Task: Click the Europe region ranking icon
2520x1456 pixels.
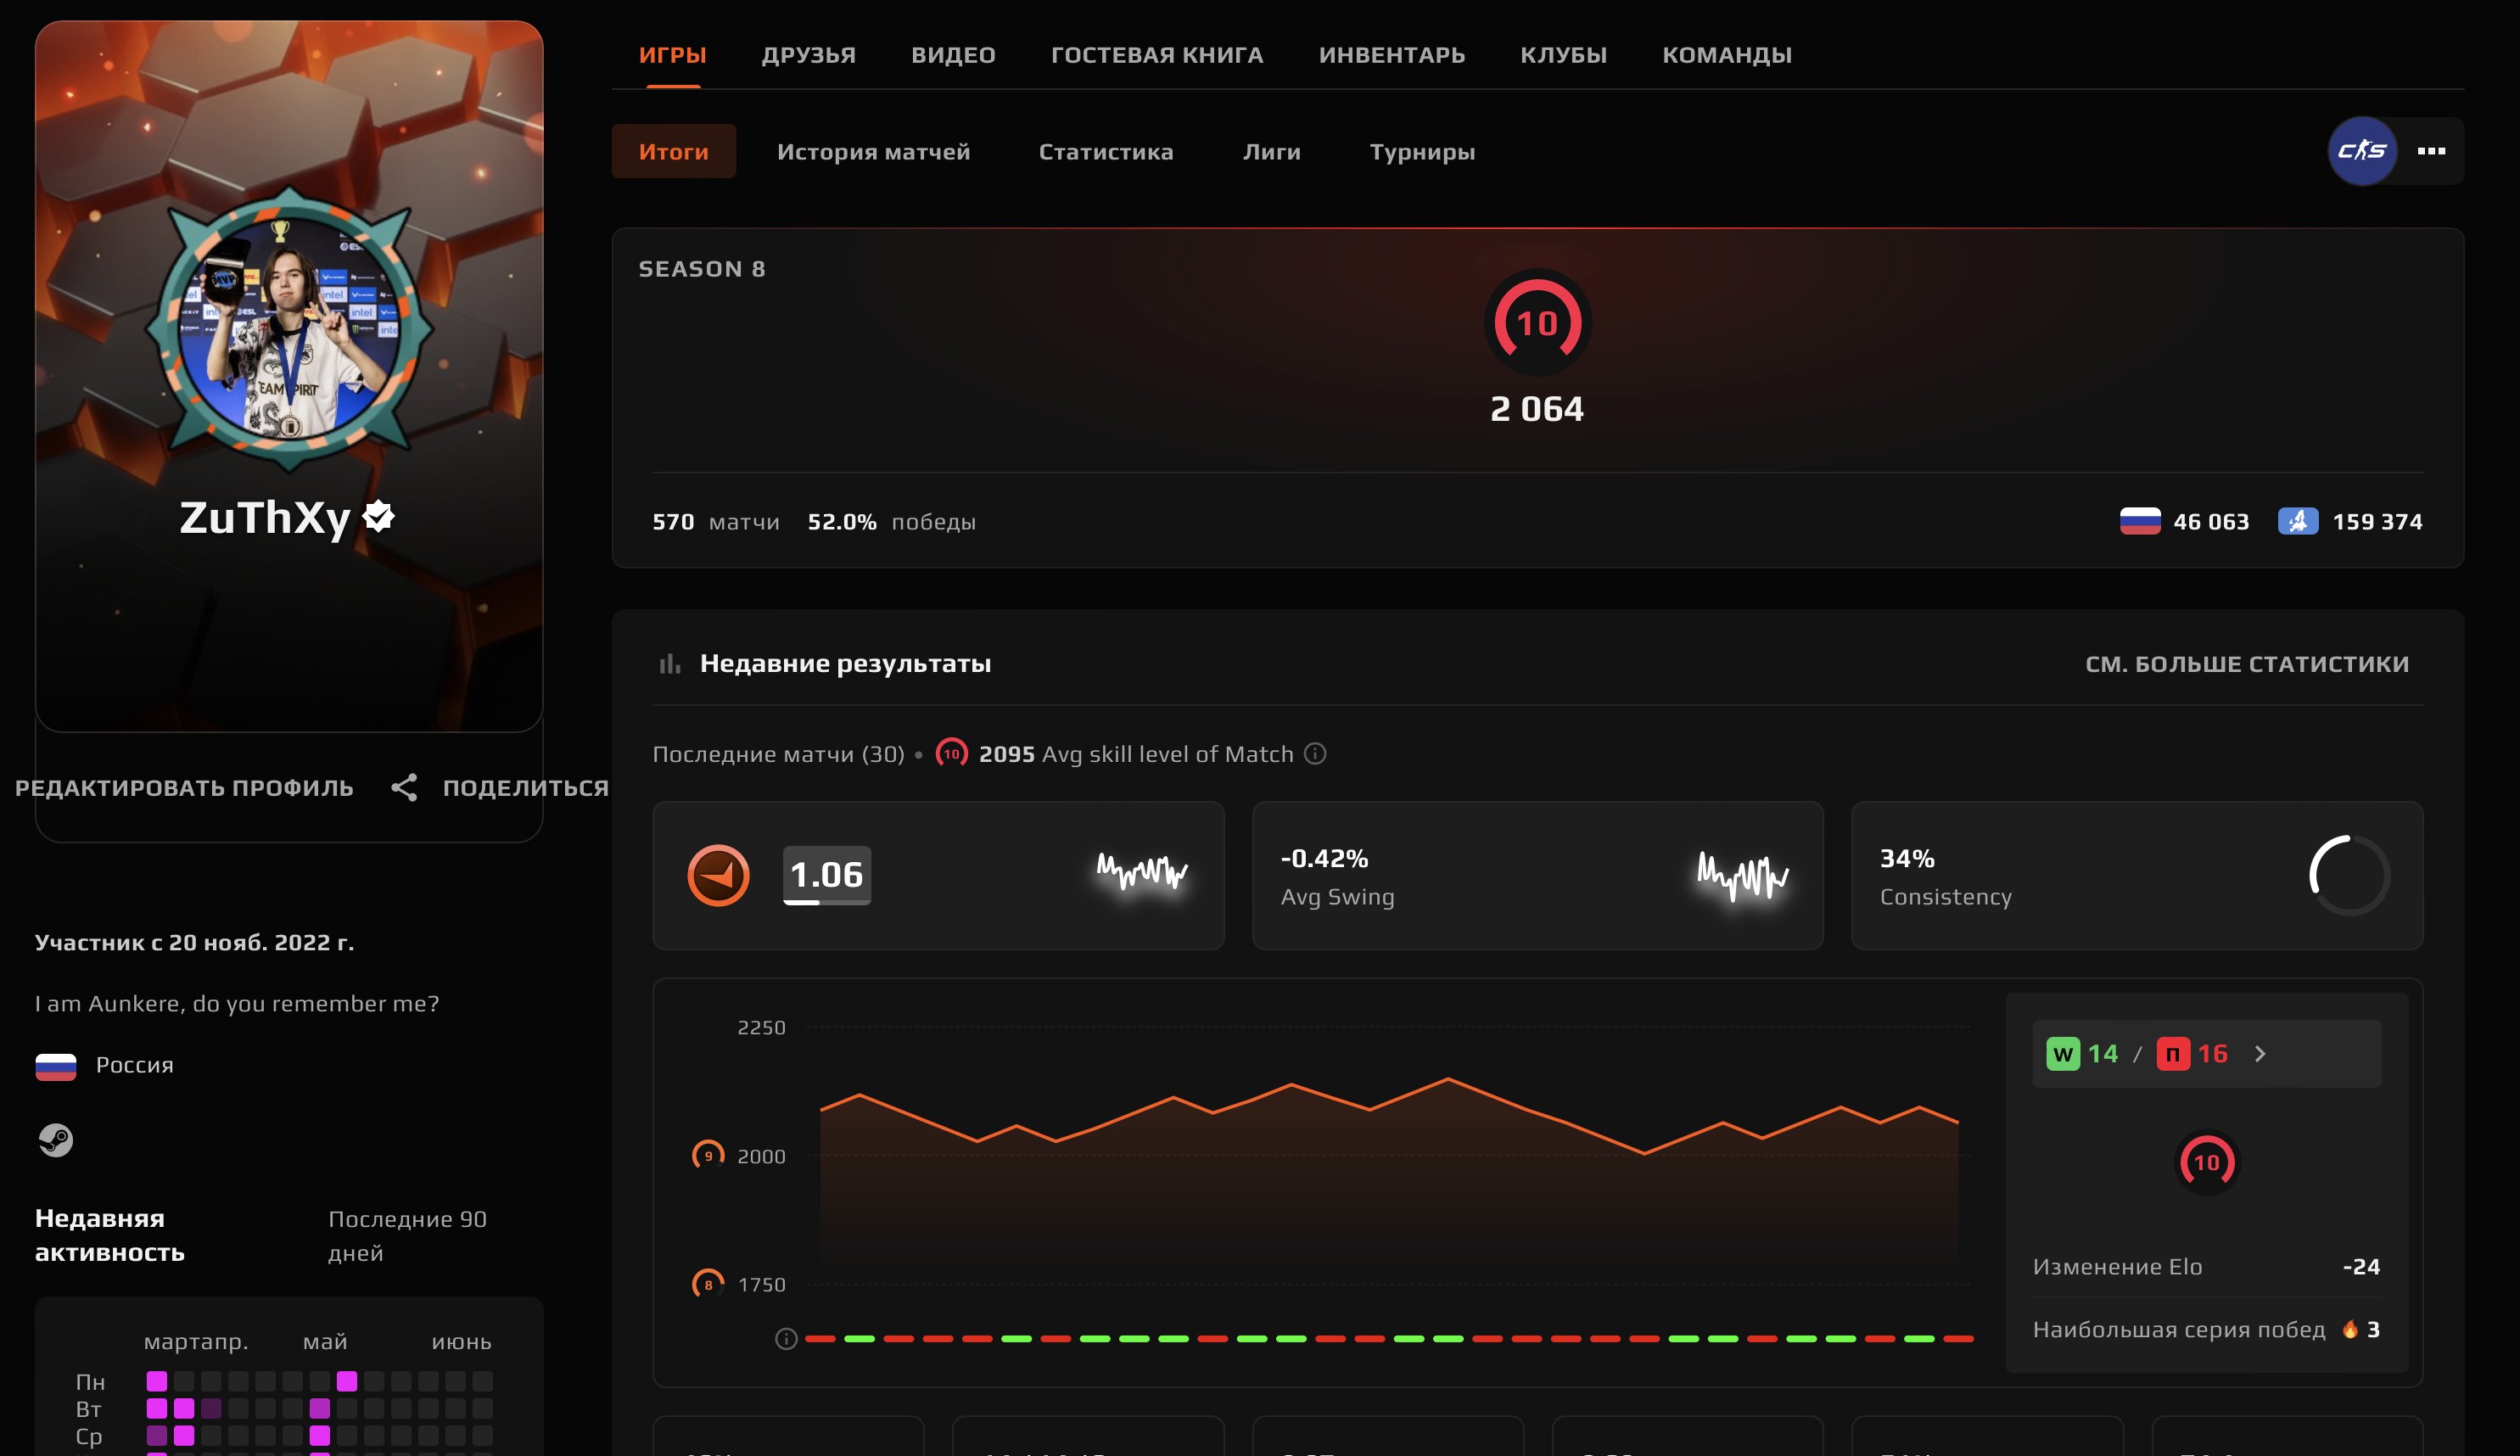Action: [2297, 521]
